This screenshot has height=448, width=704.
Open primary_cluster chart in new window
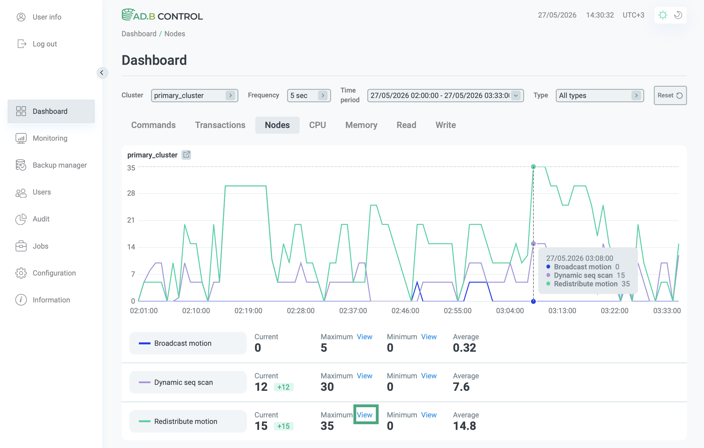(186, 155)
